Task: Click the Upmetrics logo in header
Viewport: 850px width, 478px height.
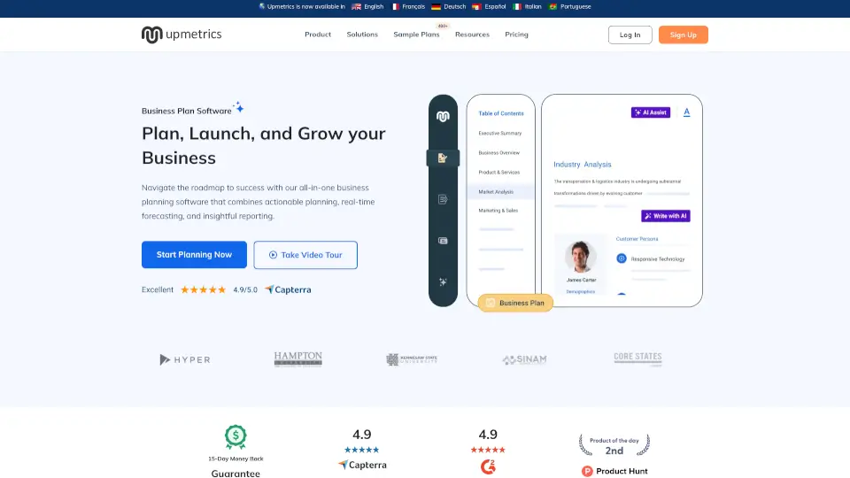Action: (x=182, y=35)
